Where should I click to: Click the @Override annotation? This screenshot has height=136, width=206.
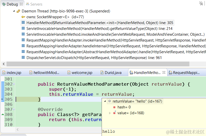tap(50, 109)
